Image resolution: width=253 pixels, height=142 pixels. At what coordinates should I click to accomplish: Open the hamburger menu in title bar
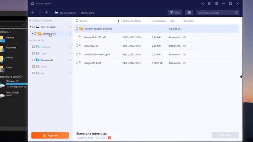point(217,4)
